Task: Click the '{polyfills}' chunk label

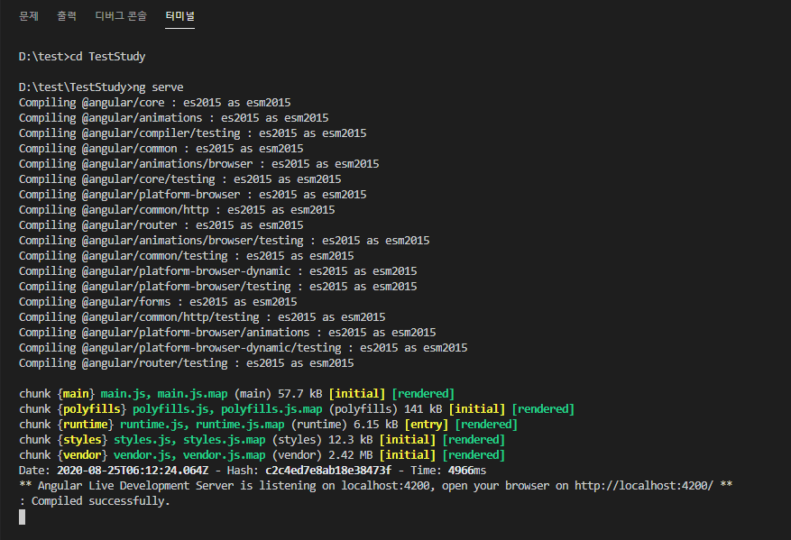Action: [x=92, y=409]
